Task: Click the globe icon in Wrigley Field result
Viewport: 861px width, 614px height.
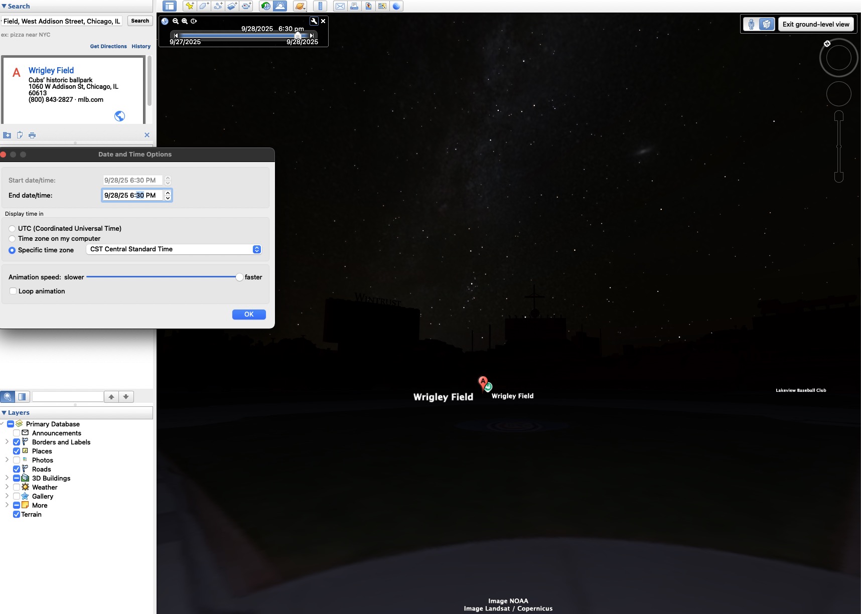Action: 119,116
